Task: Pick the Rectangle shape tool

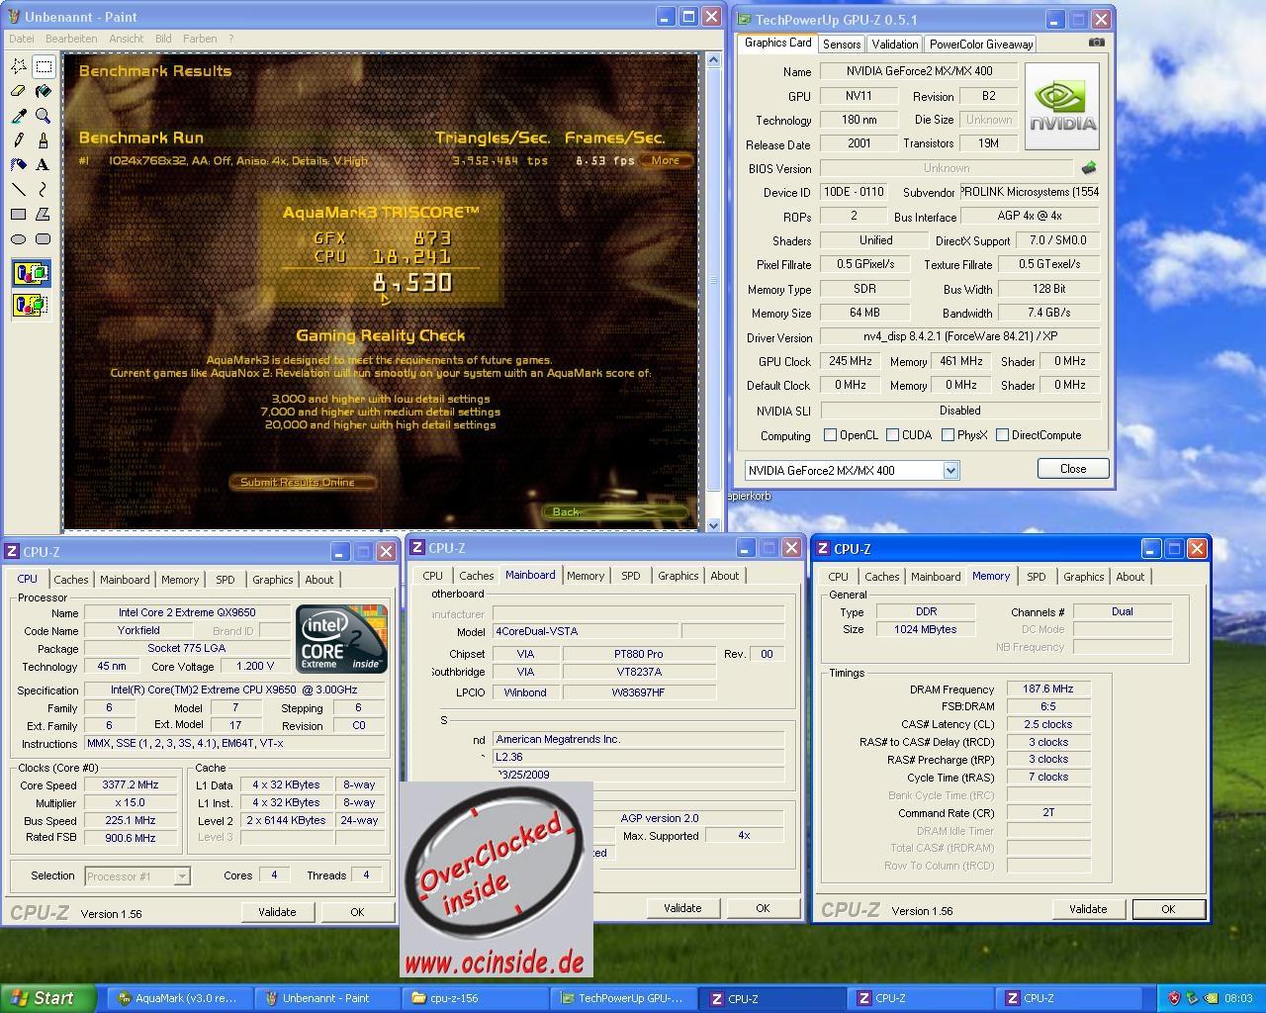Action: click(x=19, y=214)
